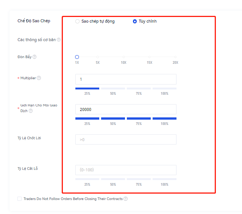The width and height of the screenshot is (242, 214).
Task: Click help icon beside Các thông số cơ bản
Action: [x=59, y=40]
